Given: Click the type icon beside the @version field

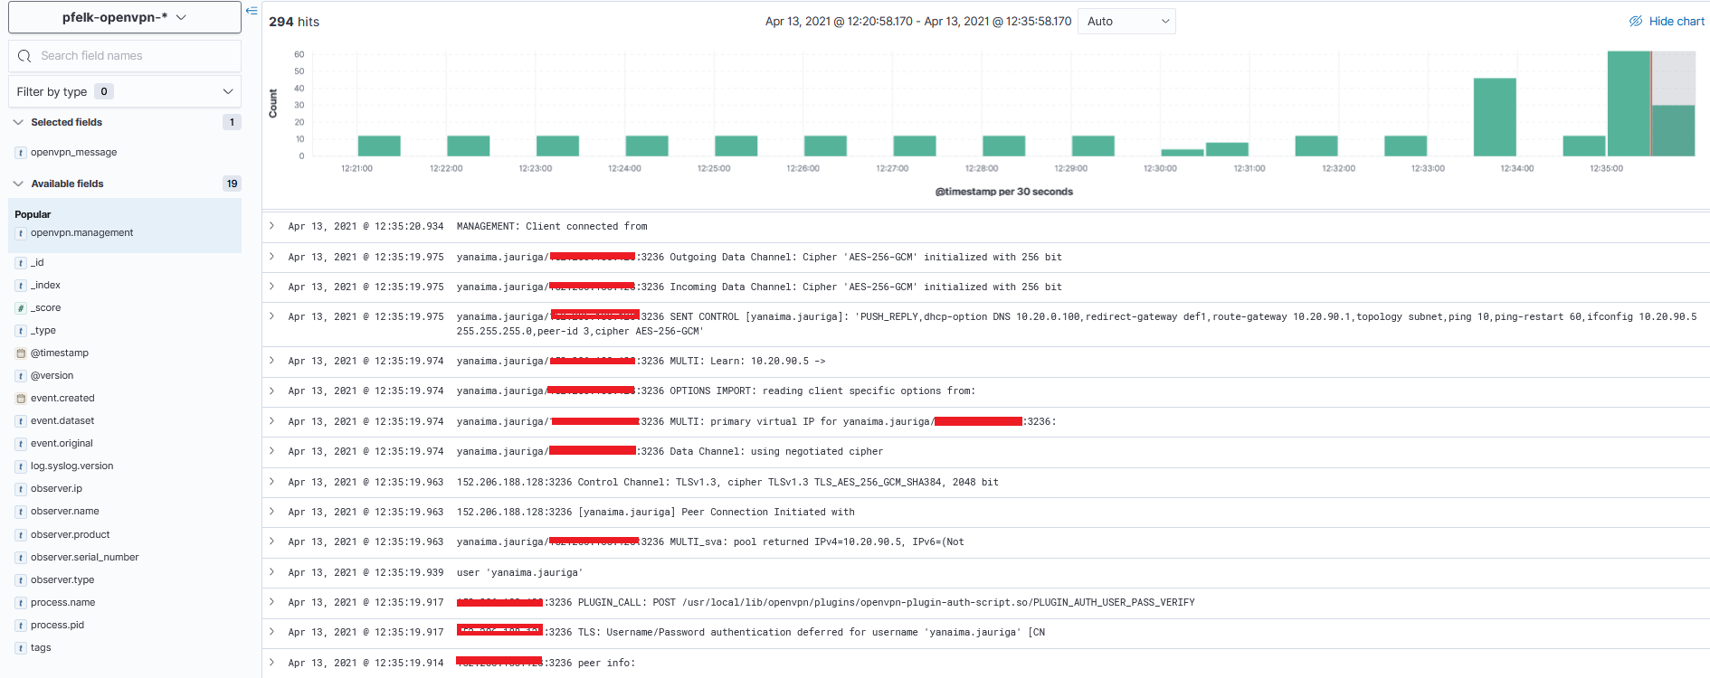Looking at the screenshot, I should (21, 376).
